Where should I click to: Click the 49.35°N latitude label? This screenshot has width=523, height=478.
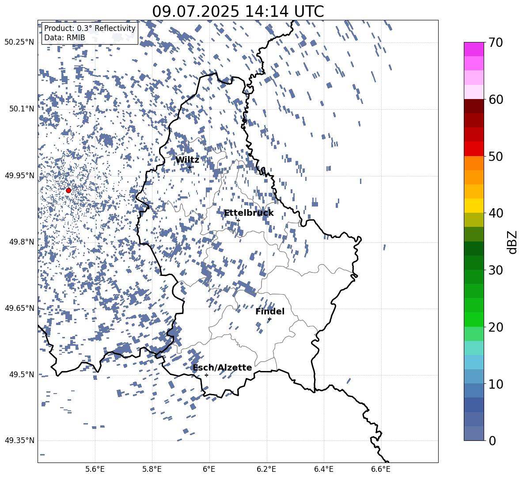19,440
